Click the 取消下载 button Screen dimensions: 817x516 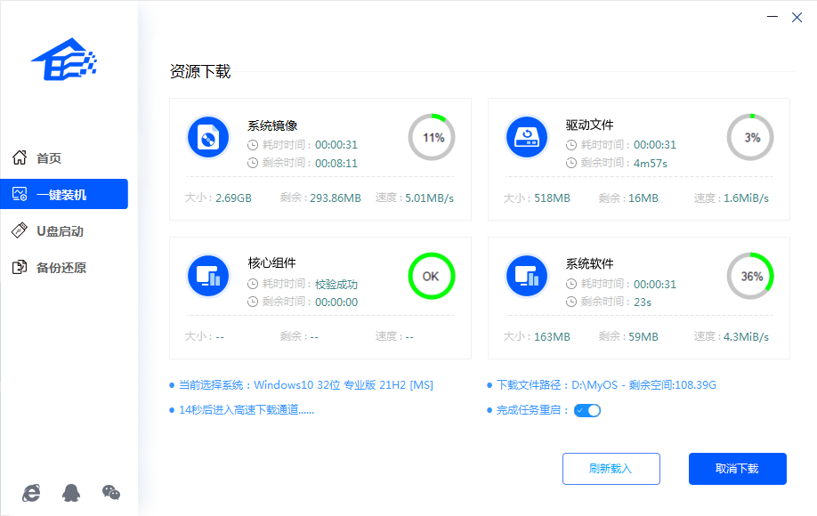tap(738, 469)
